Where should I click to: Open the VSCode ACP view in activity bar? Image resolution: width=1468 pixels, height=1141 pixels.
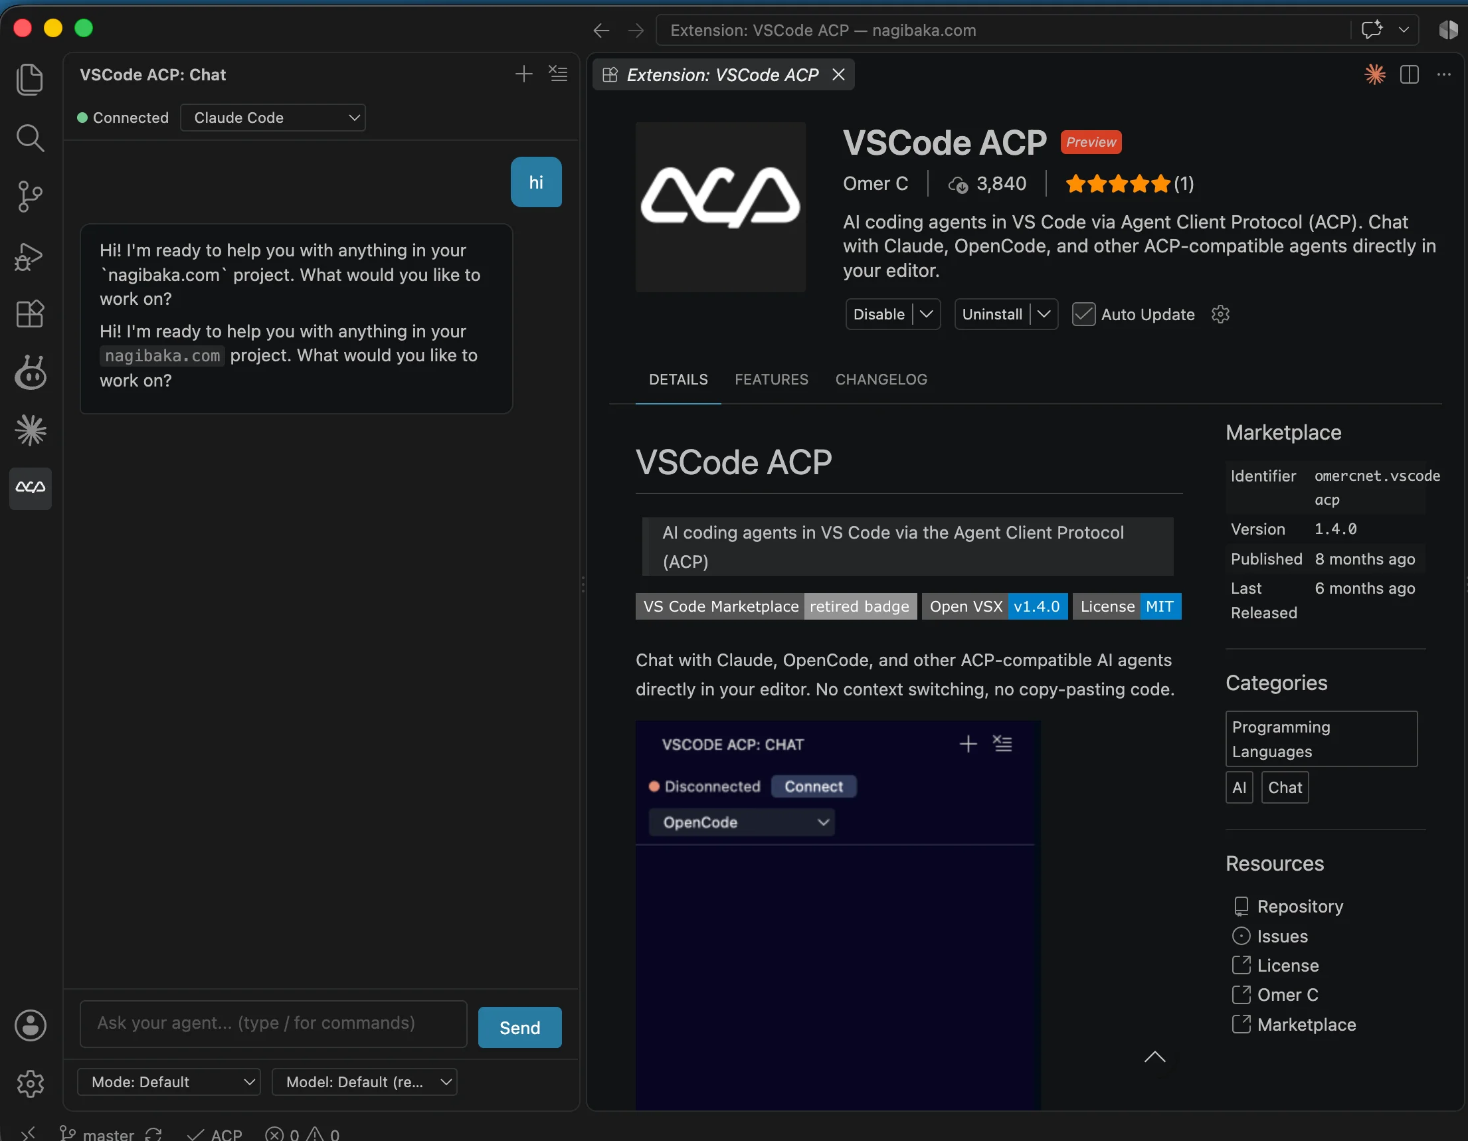click(31, 488)
